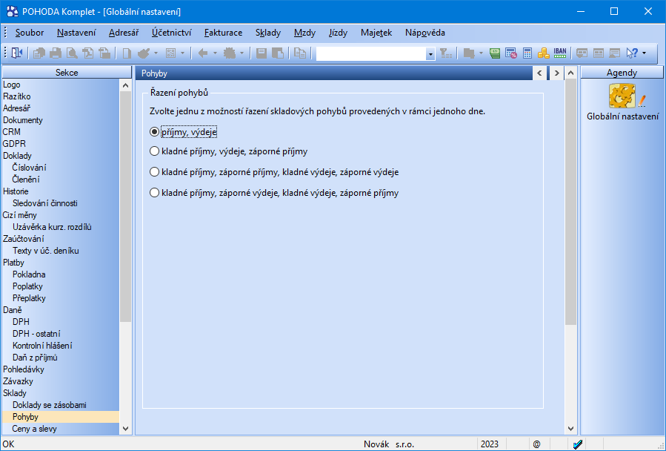
Task: Open the Nápověda menu
Action: tap(425, 33)
